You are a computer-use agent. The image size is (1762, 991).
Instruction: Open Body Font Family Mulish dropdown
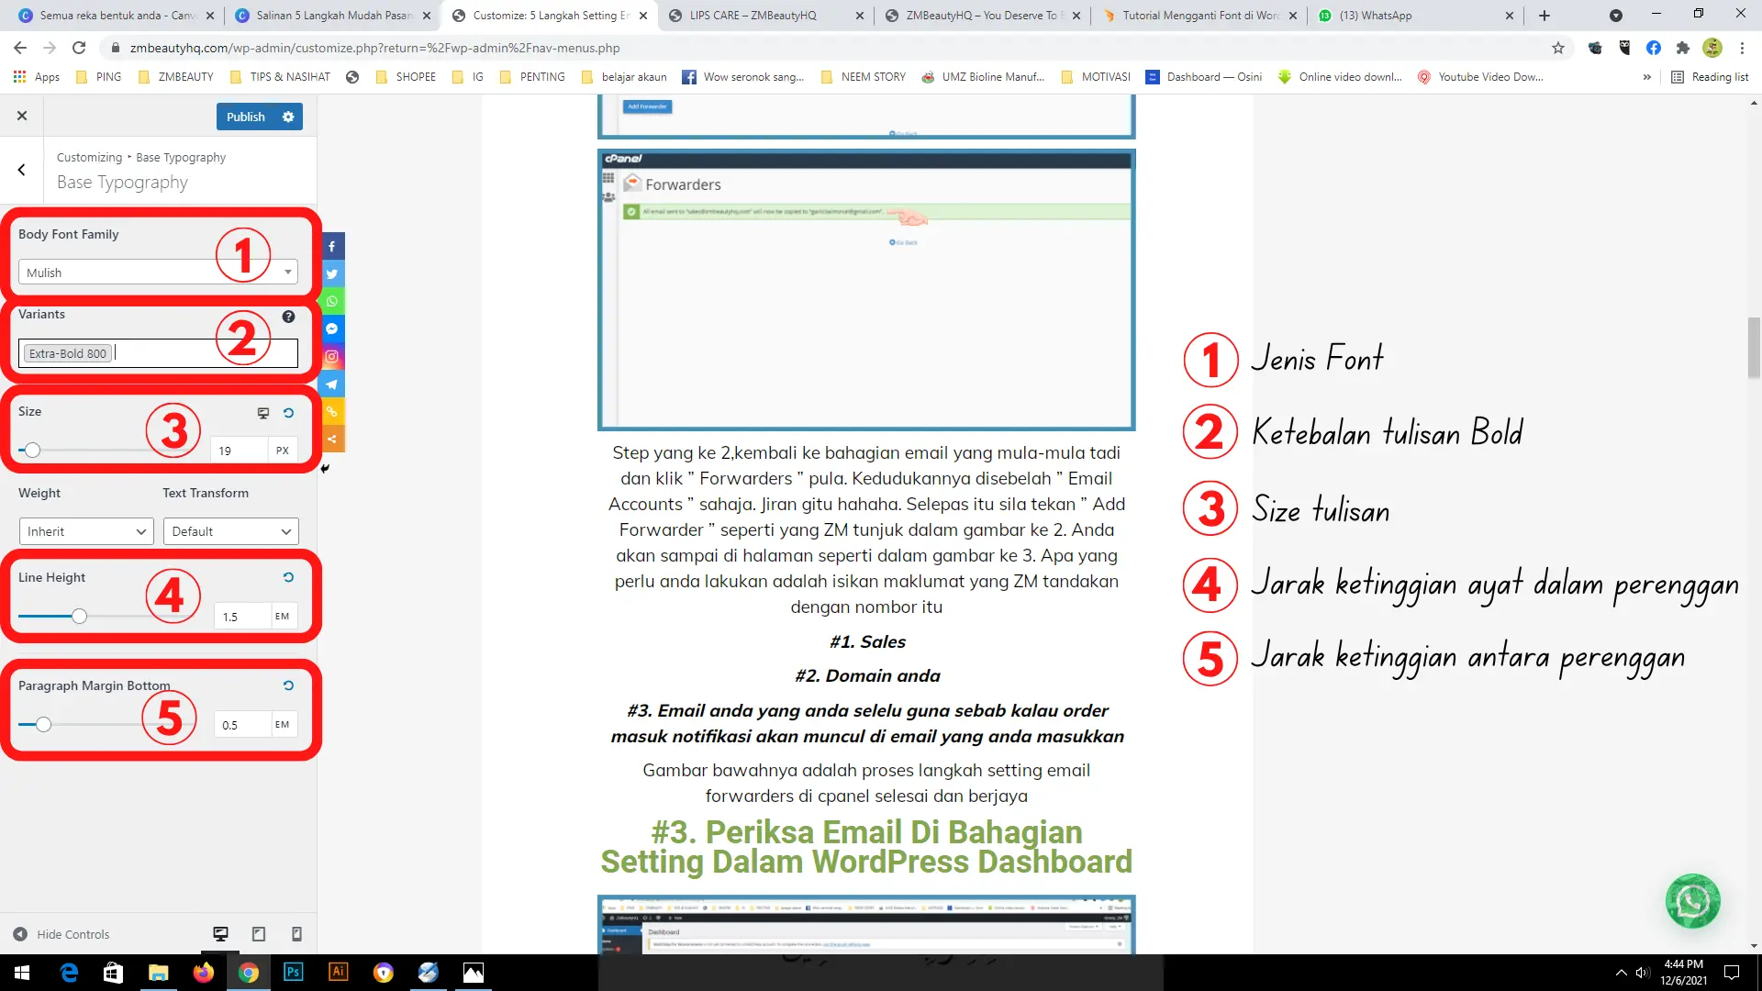(x=158, y=273)
